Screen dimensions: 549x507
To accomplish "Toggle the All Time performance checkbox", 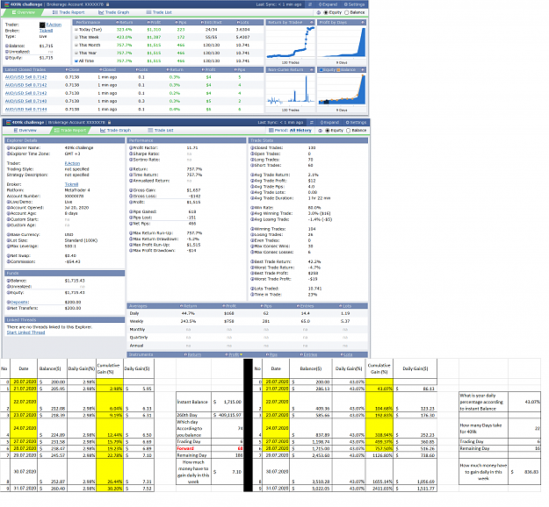I will [76, 61].
